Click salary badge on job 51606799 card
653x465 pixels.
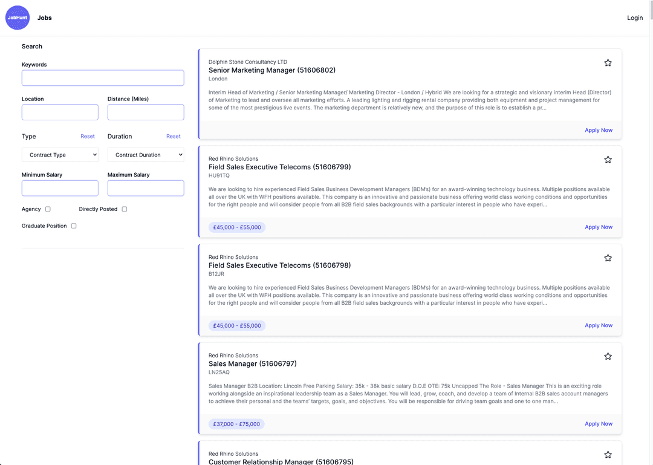(237, 227)
